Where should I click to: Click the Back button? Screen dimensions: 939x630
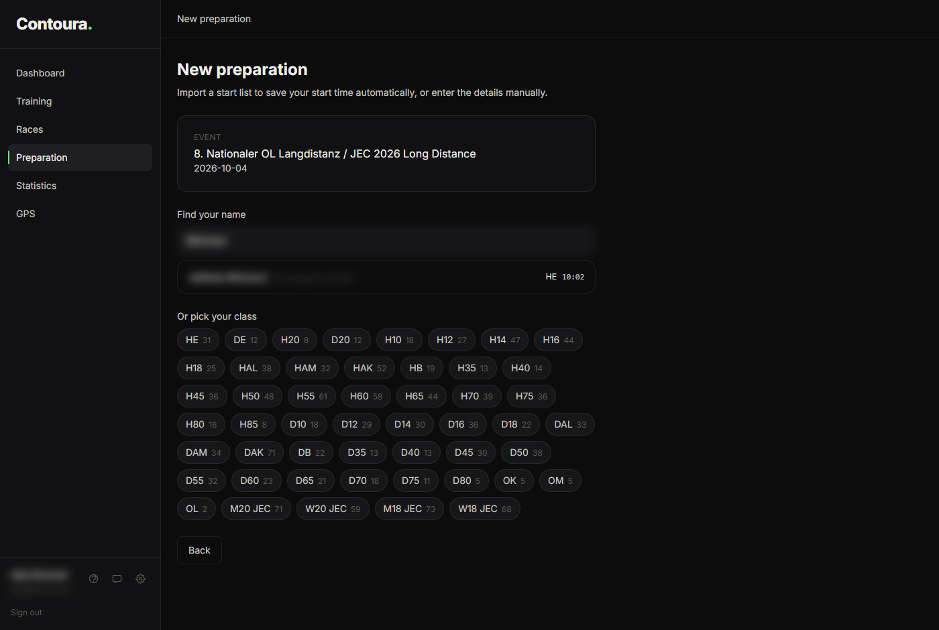[199, 550]
